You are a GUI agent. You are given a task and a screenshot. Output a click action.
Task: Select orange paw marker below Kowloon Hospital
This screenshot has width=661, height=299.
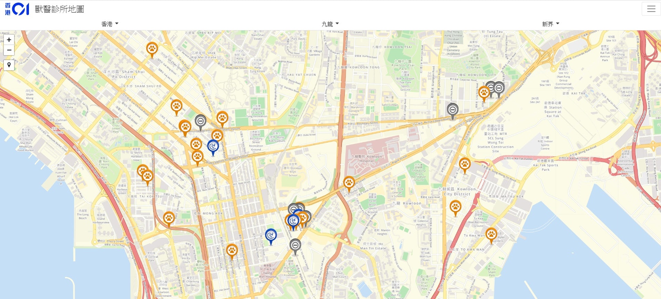(349, 183)
